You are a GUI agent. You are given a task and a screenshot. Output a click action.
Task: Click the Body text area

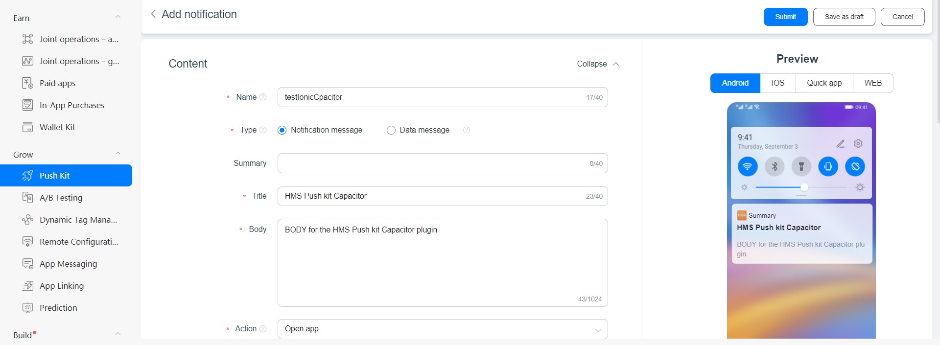[443, 263]
